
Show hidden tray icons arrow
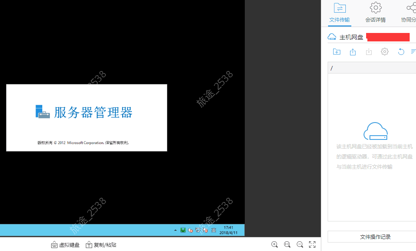pyautogui.click(x=175, y=230)
